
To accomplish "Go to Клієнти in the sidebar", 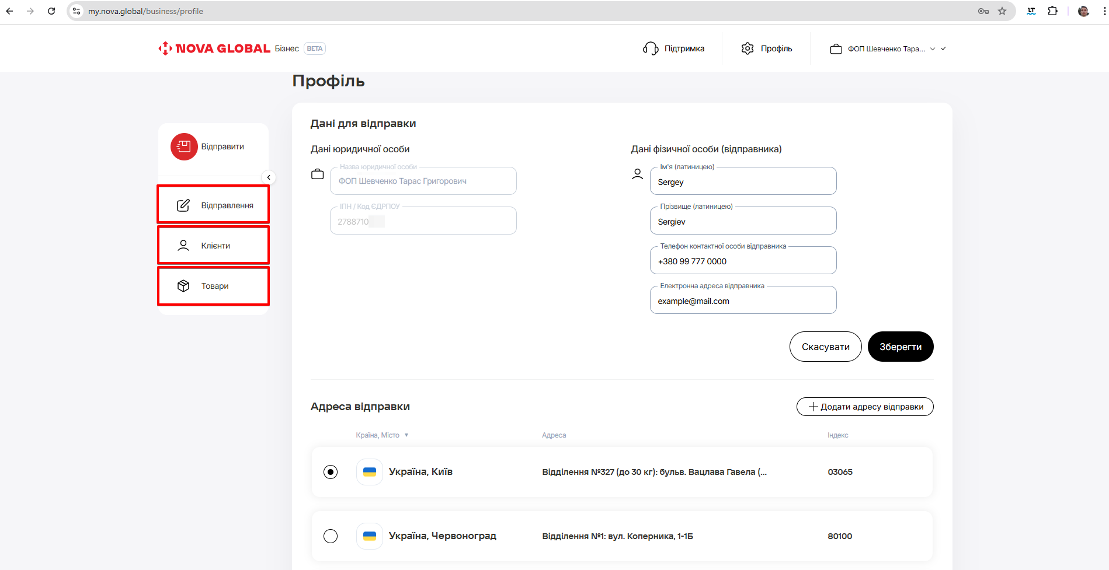I will (x=214, y=246).
